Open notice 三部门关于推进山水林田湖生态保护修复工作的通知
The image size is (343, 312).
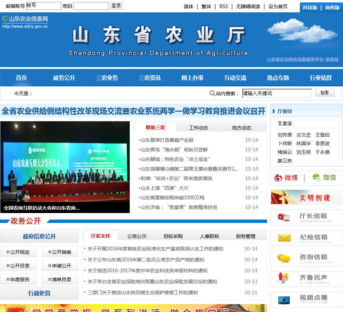click(x=143, y=292)
